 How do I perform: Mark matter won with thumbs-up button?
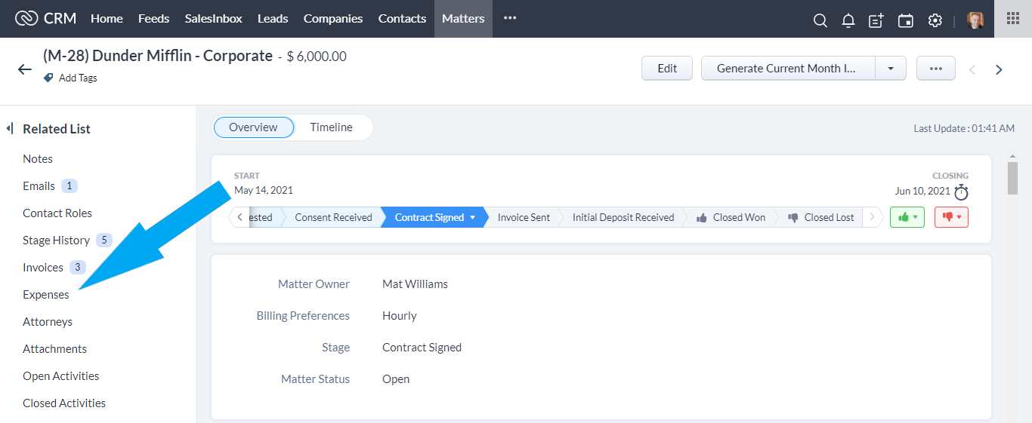click(x=907, y=217)
